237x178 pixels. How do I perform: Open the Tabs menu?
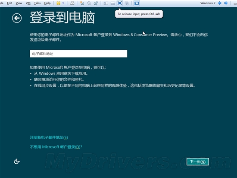37,3
